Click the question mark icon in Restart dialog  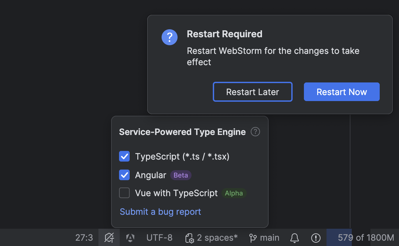(x=170, y=37)
